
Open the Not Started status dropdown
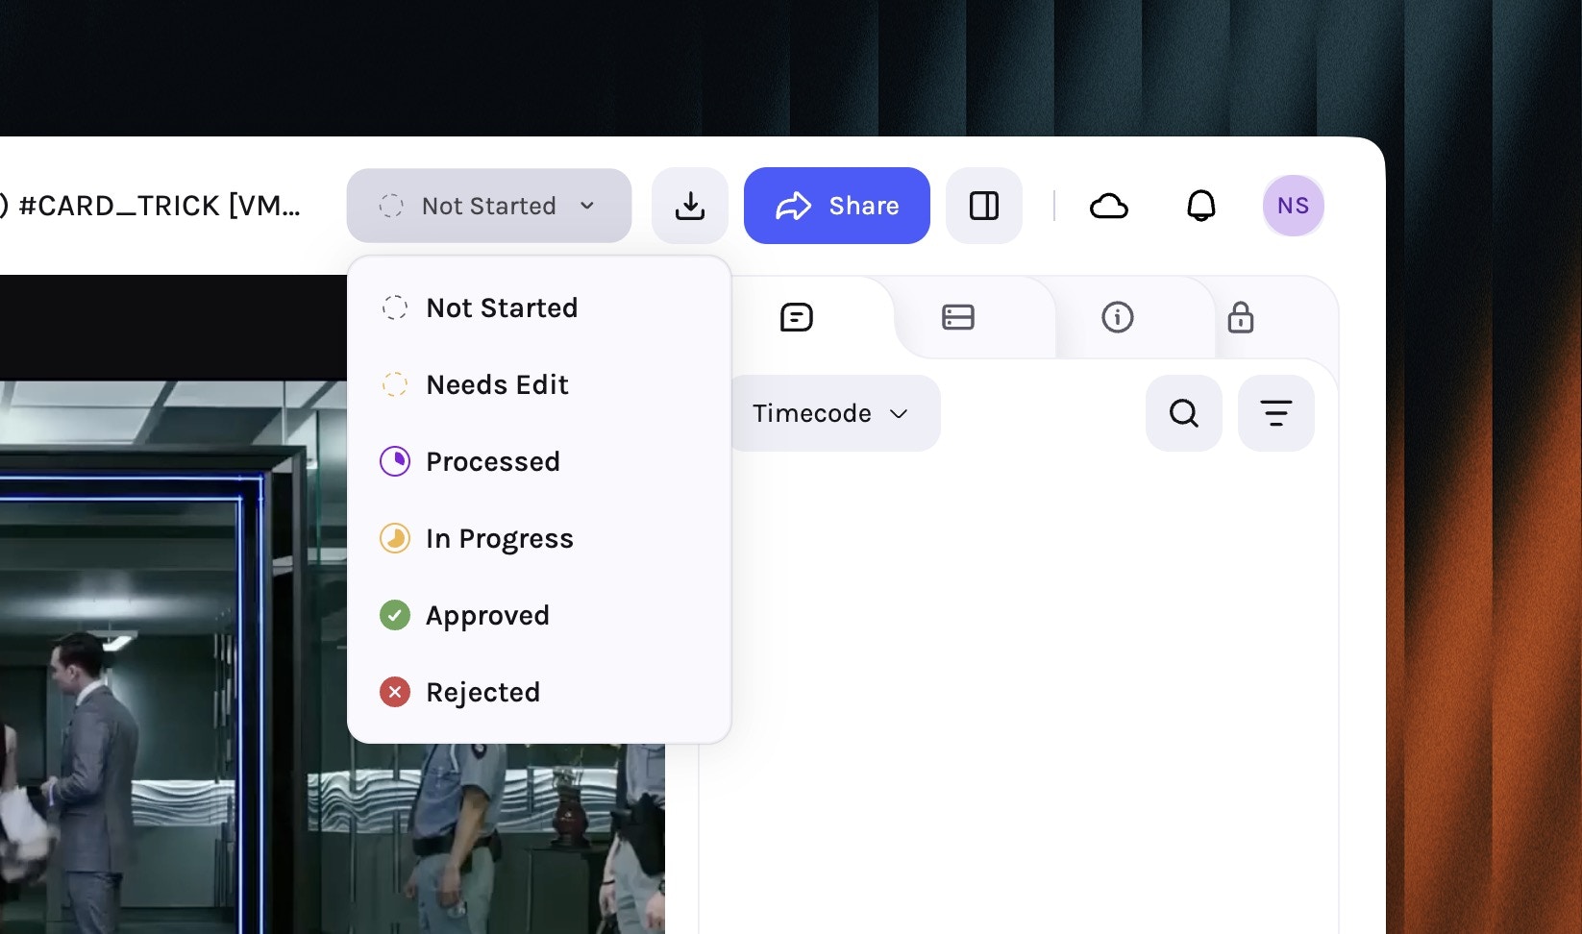tap(488, 206)
